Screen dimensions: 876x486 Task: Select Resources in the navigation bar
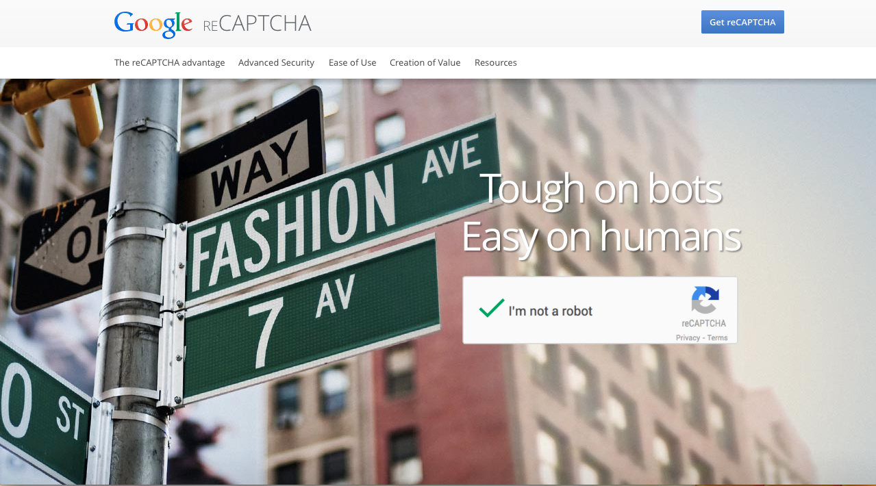coord(495,62)
